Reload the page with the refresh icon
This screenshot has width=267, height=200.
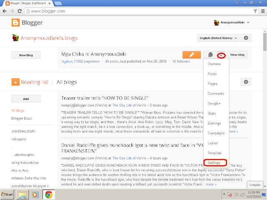click(20, 11)
